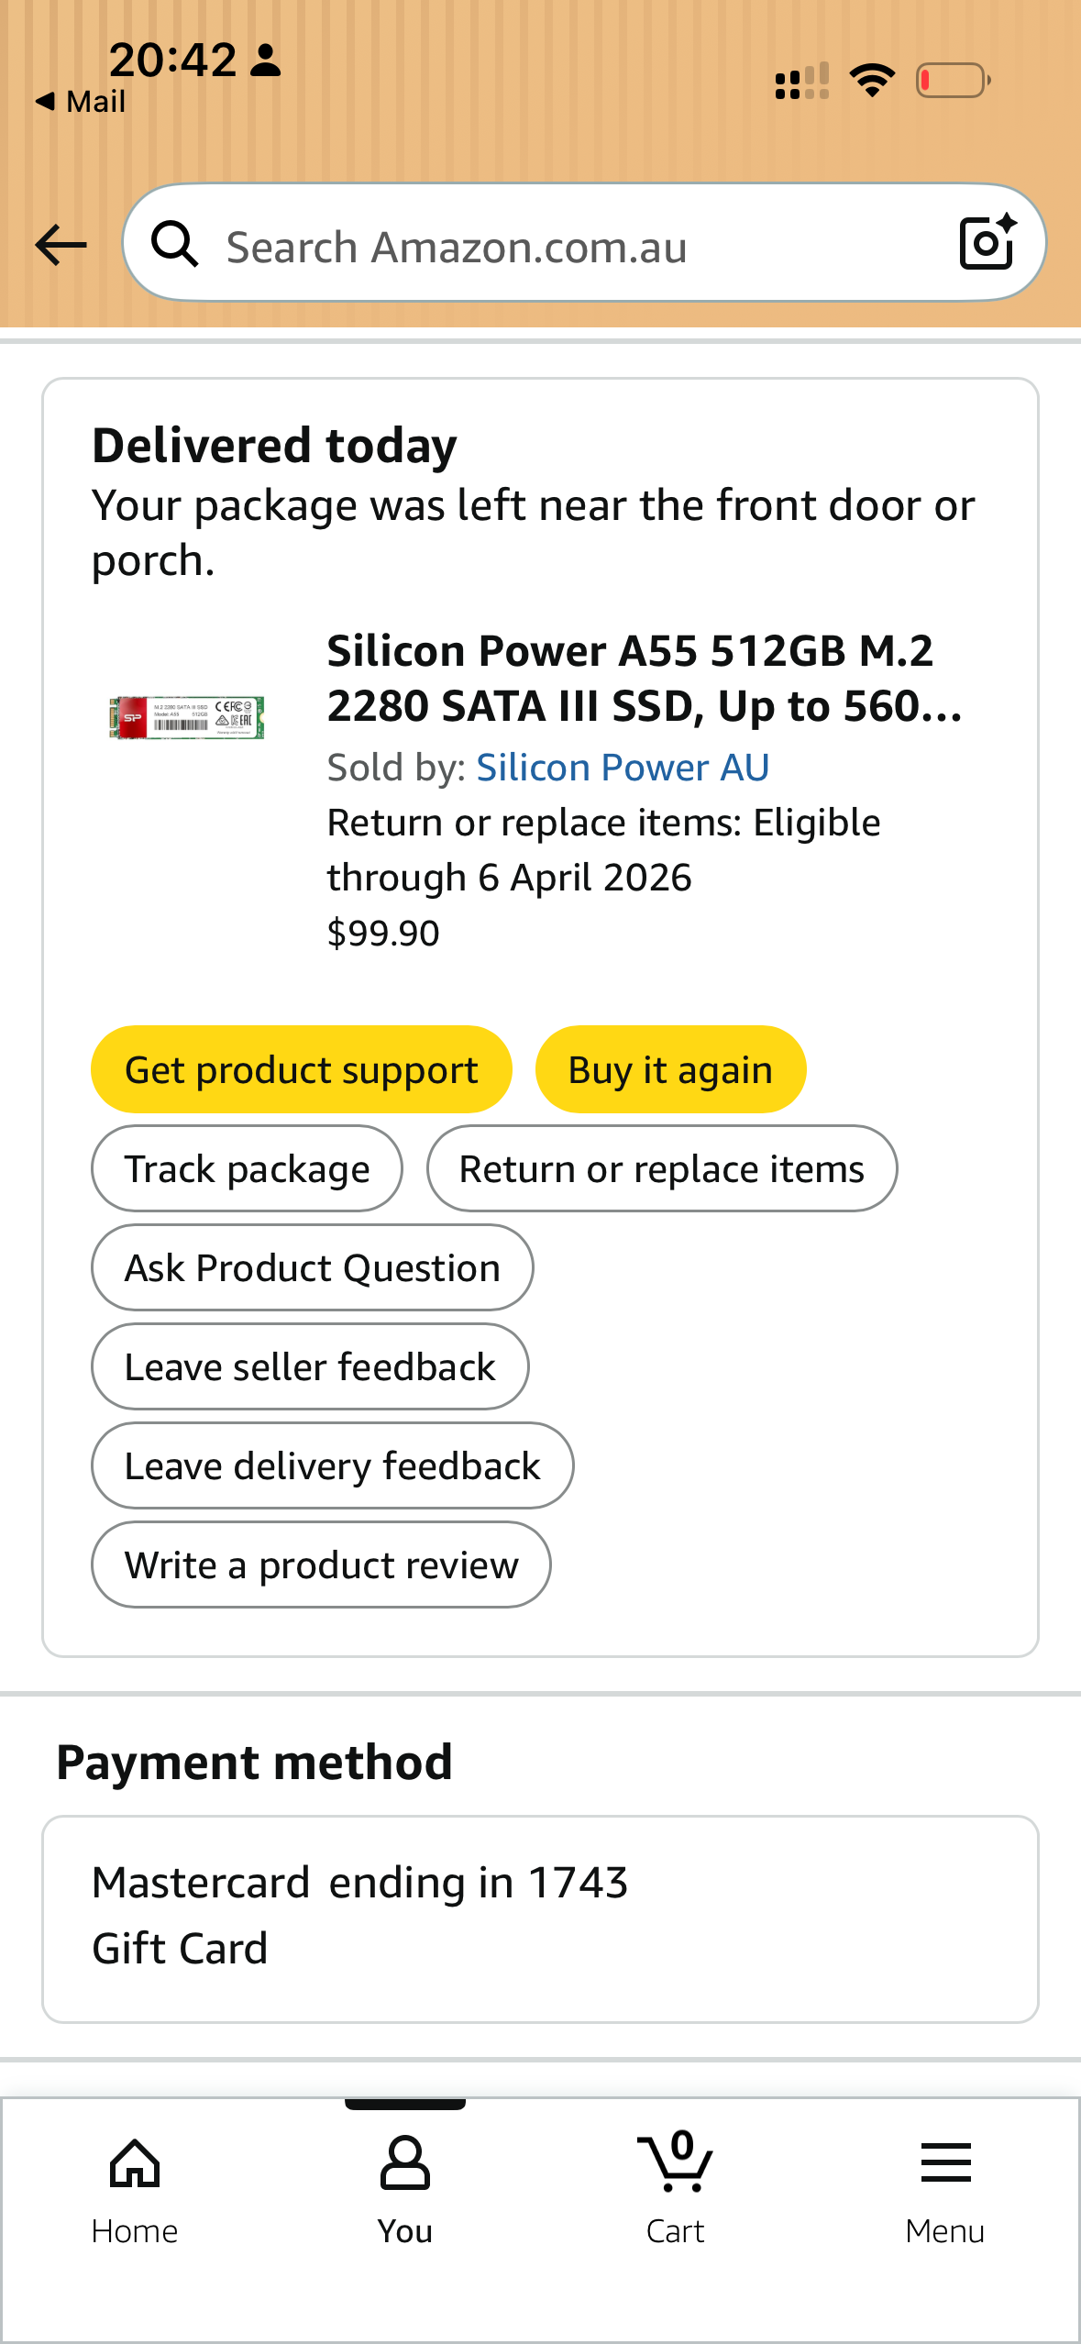The width and height of the screenshot is (1081, 2344).
Task: Choose Leave delivery feedback
Action: pos(332,1466)
